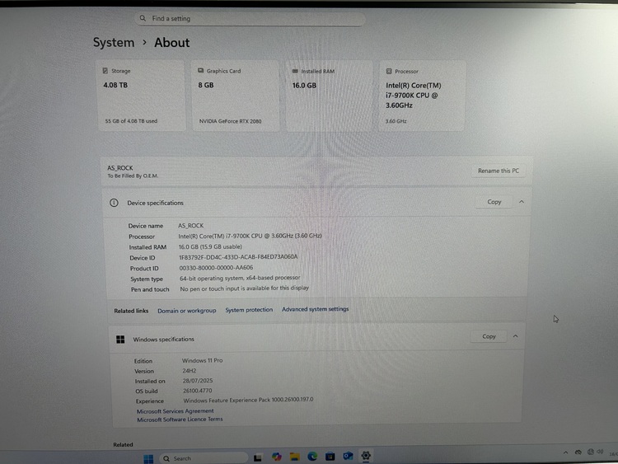Image resolution: width=618 pixels, height=464 pixels.
Task: Click the 64-bit operating system value
Action: 240,278
